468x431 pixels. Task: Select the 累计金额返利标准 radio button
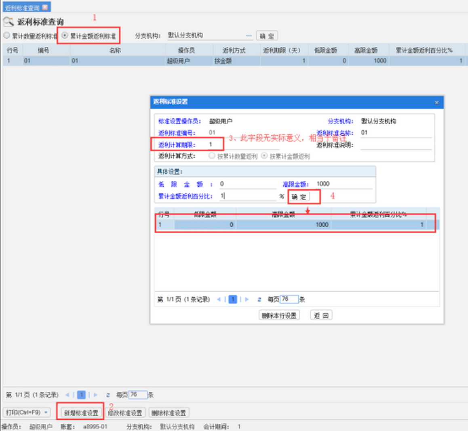coord(65,36)
